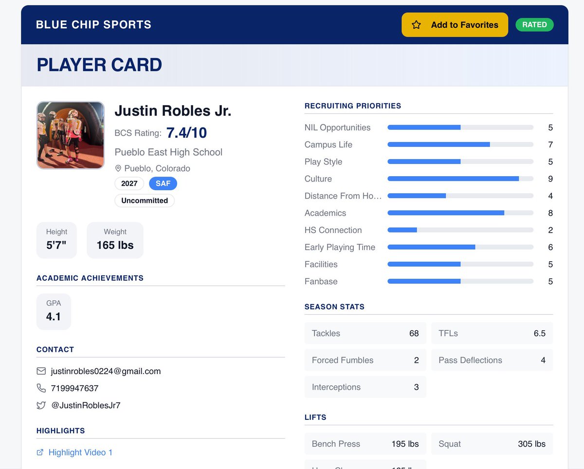The image size is (584, 469).
Task: Click the NIL Opportunities priority bar
Action: [460, 127]
